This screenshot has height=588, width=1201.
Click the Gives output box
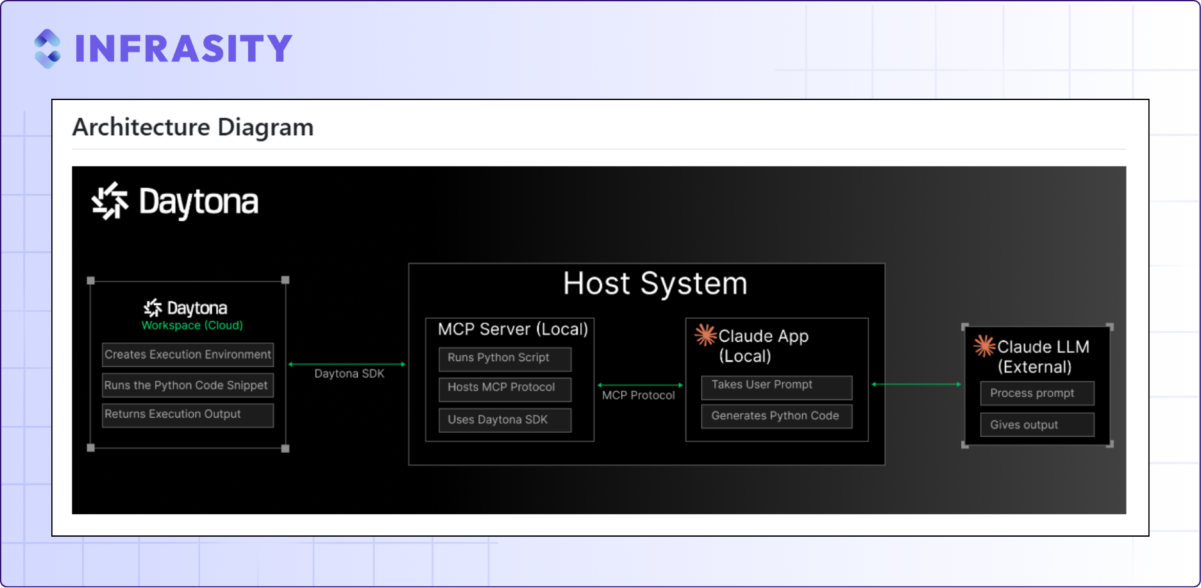(x=1037, y=424)
